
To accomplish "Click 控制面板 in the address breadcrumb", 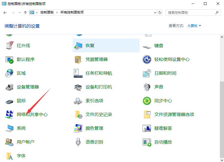I will [47, 13].
